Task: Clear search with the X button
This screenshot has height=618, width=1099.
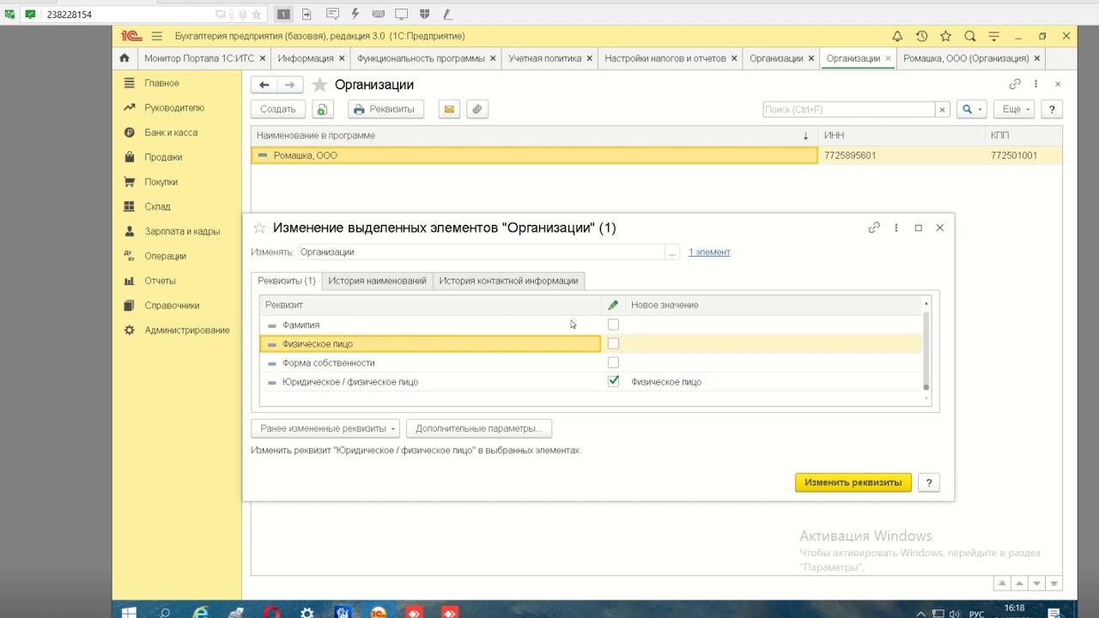Action: [x=942, y=109]
